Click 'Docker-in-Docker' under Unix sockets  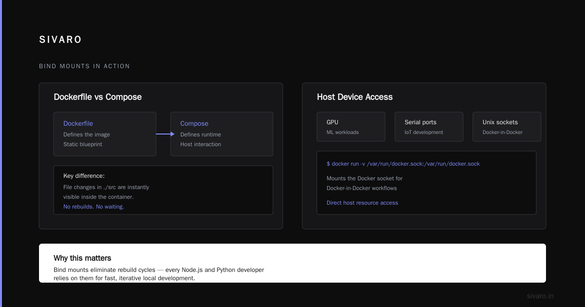pos(503,132)
